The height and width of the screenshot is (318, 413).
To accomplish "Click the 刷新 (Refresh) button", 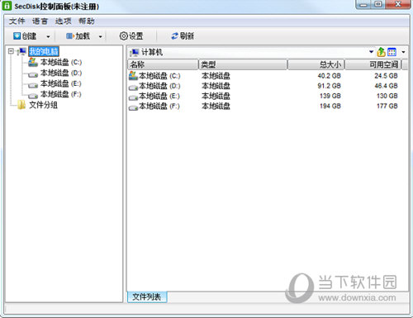I will click(x=183, y=36).
